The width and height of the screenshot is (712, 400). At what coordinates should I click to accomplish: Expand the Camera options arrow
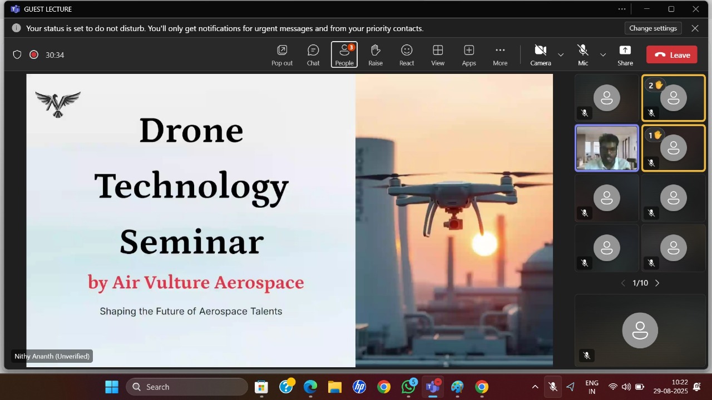coord(561,55)
